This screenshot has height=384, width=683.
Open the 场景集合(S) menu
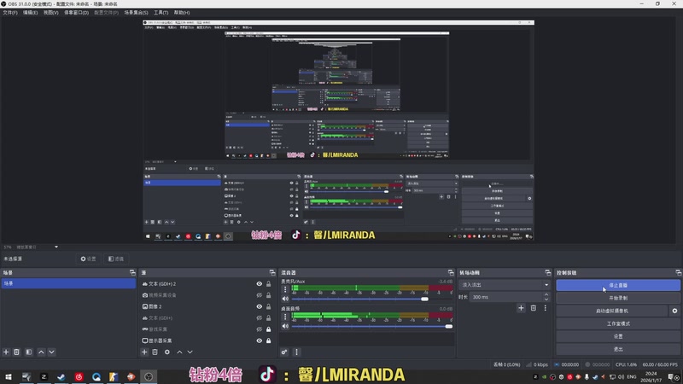[136, 13]
